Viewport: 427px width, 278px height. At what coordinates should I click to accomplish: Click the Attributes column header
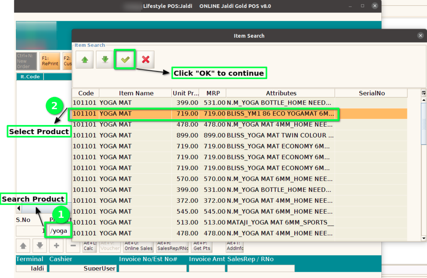[281, 93]
